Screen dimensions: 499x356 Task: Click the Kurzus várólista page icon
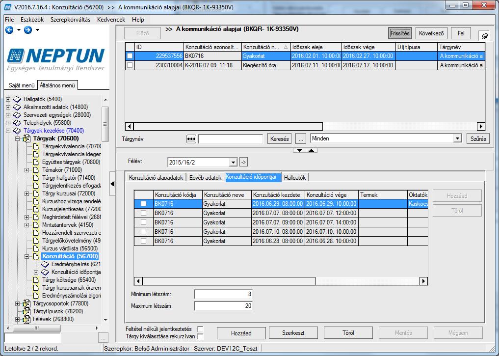pos(36,248)
